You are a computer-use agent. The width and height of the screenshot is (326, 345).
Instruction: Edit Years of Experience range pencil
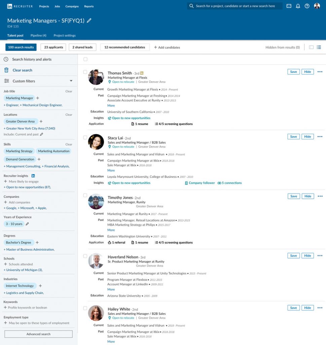point(27,224)
